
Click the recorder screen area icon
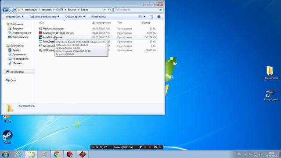[x=106, y=147]
